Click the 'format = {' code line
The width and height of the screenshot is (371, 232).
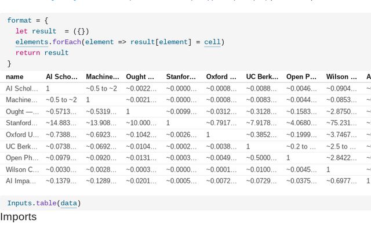(x=28, y=20)
